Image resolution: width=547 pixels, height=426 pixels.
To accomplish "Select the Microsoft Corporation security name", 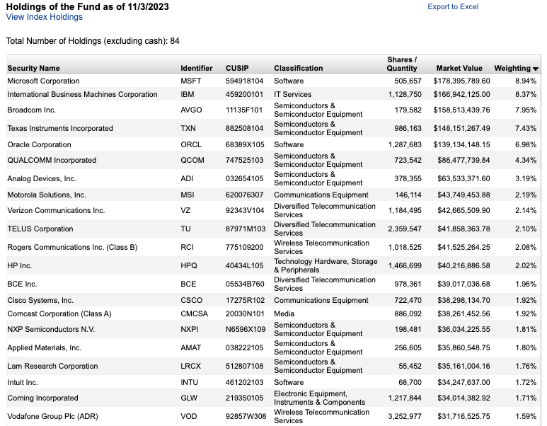I will point(43,81).
